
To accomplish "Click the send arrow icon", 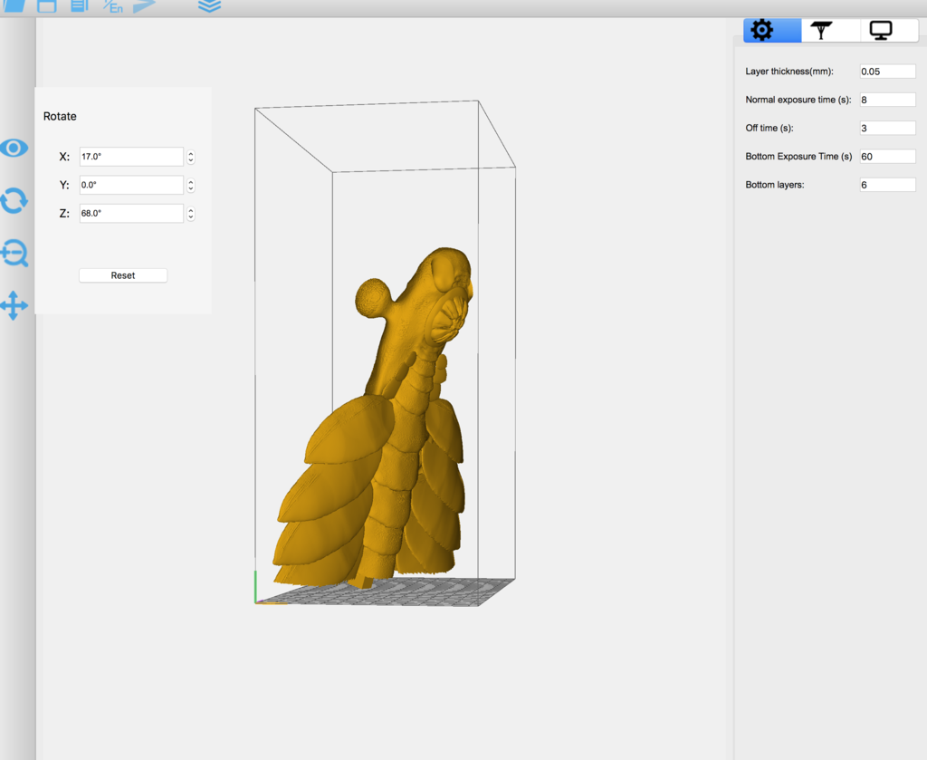I will coord(144,6).
